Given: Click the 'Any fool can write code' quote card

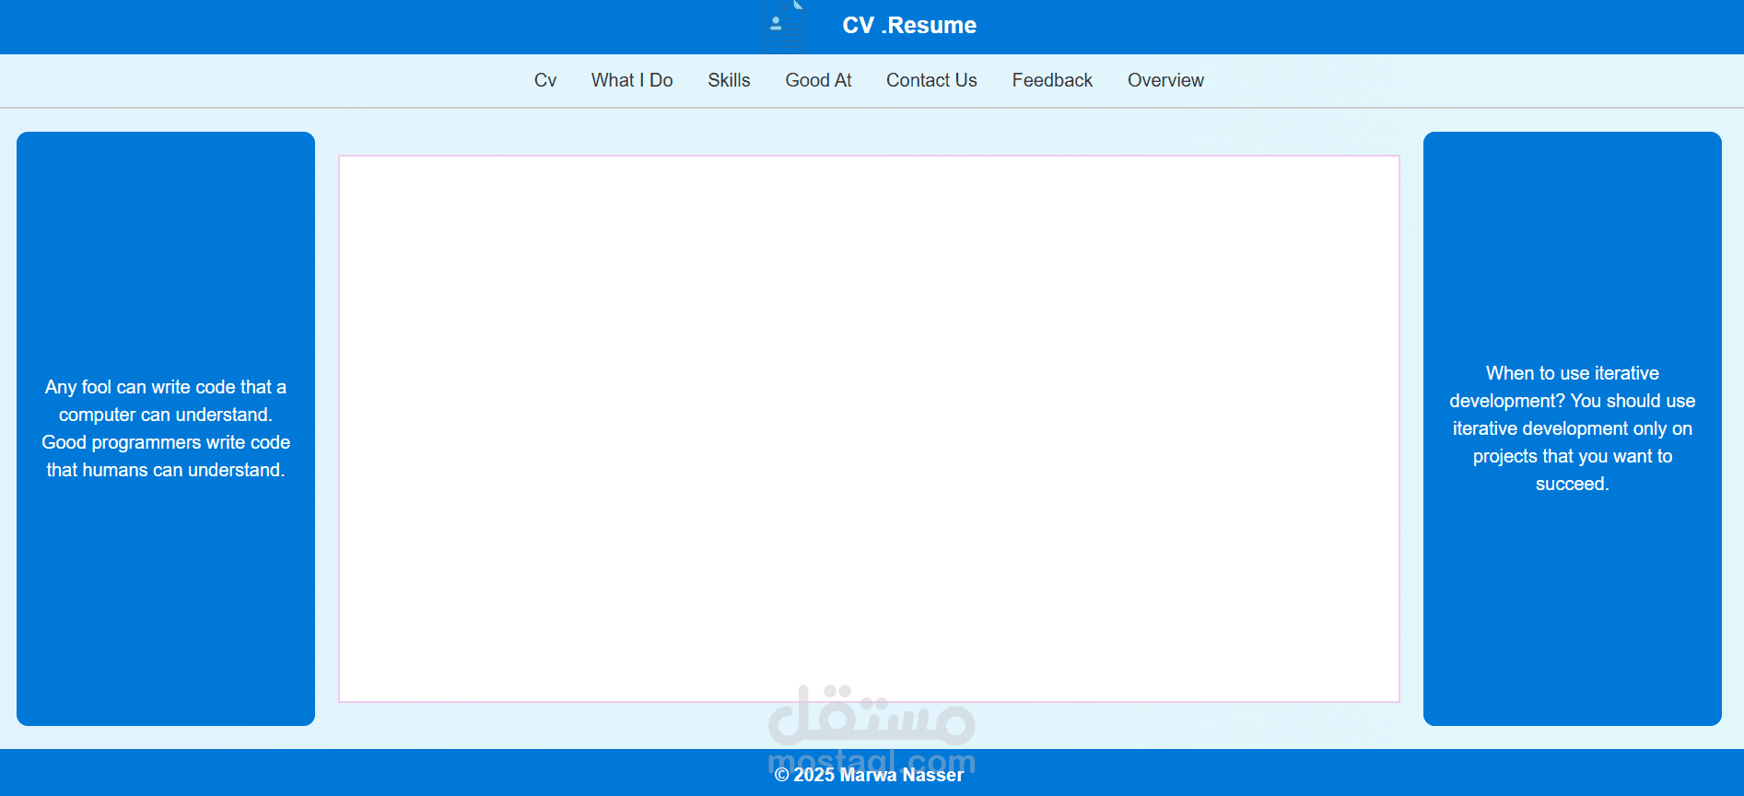Looking at the screenshot, I should (x=166, y=428).
